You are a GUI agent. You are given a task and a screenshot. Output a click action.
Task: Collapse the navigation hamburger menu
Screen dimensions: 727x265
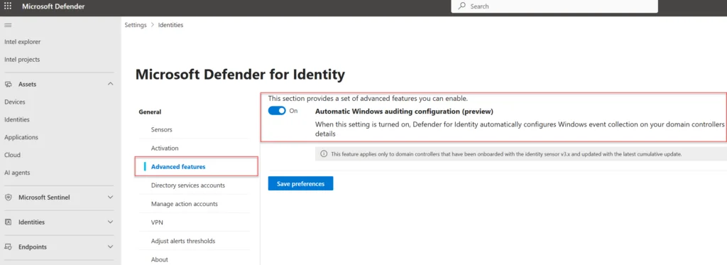tap(8, 25)
